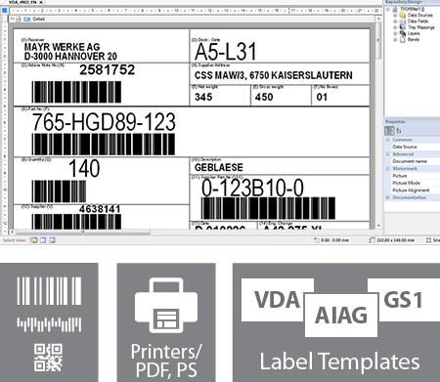The width and height of the screenshot is (440, 382).
Task: Expand the Bands tree node
Action: coord(395,39)
